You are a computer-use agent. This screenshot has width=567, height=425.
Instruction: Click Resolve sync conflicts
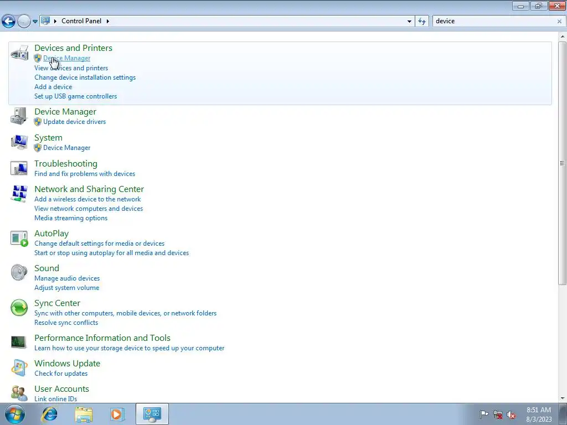pyautogui.click(x=66, y=323)
